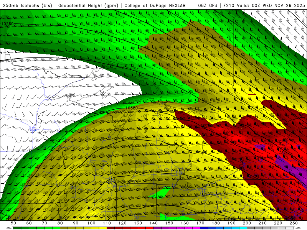Select the dark olive swatch starting at 80
The width and height of the screenshot is (307, 230).
pos(64,228)
